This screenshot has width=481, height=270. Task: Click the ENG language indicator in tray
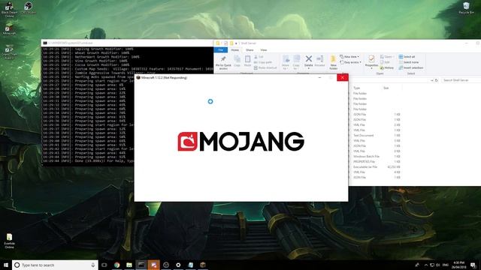coord(446,265)
